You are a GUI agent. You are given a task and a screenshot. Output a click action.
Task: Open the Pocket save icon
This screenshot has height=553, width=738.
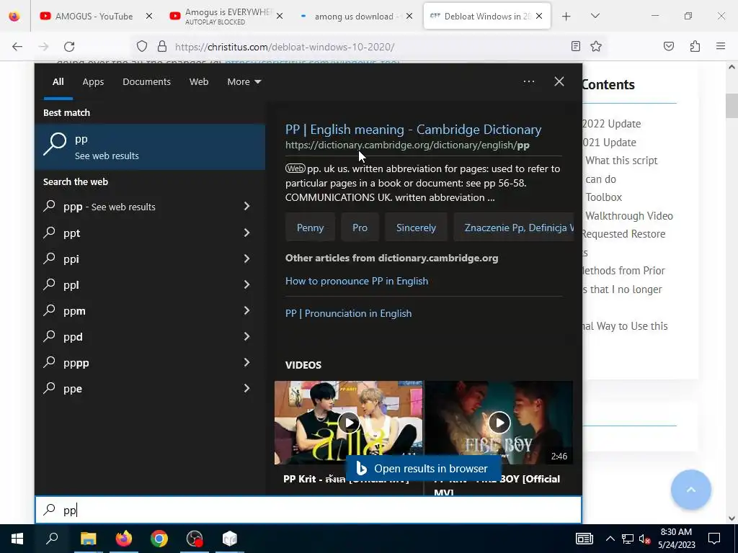coord(668,46)
